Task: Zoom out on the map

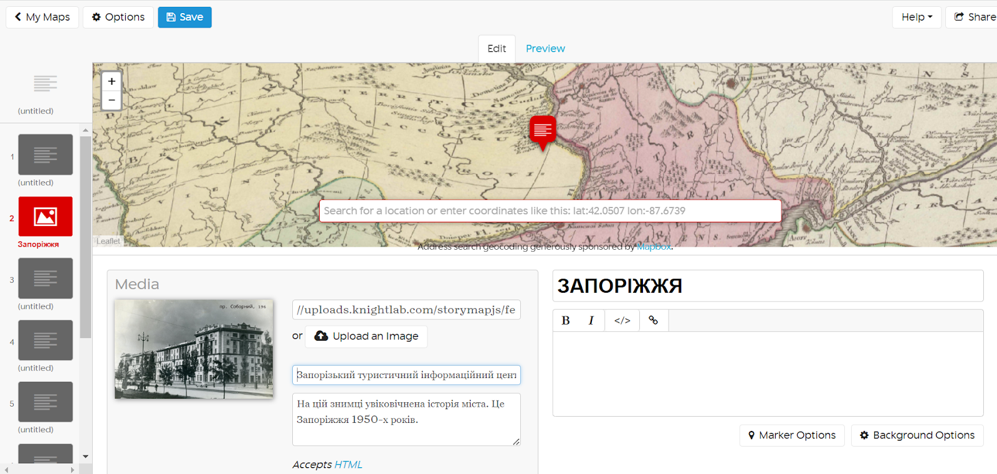Action: pyautogui.click(x=112, y=100)
